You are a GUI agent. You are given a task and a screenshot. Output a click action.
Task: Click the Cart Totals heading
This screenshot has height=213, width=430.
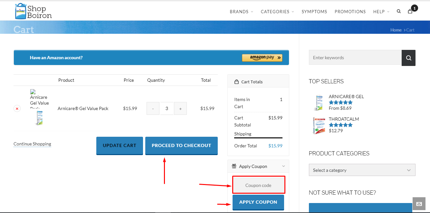(252, 82)
